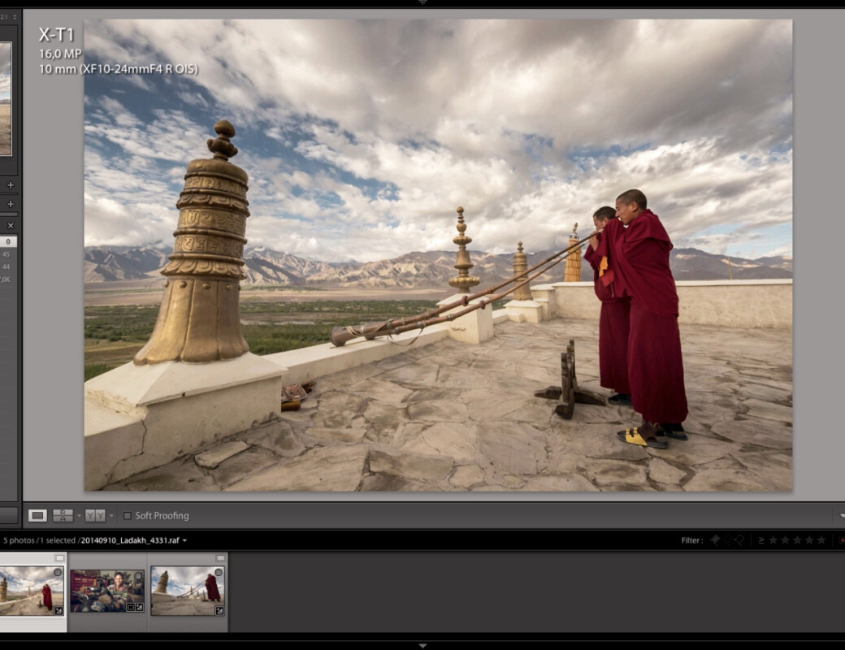Screen dimensions: 845x650
Task: Open the Before/After view options dropdown arrow
Action: 111,515
